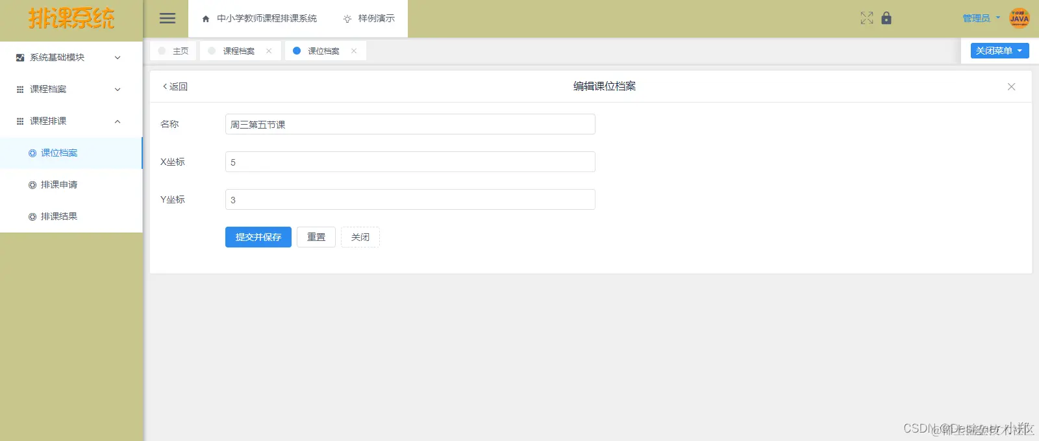Click the home icon beside 中小学教师课程排课系统
This screenshot has width=1039, height=441.
(x=206, y=19)
